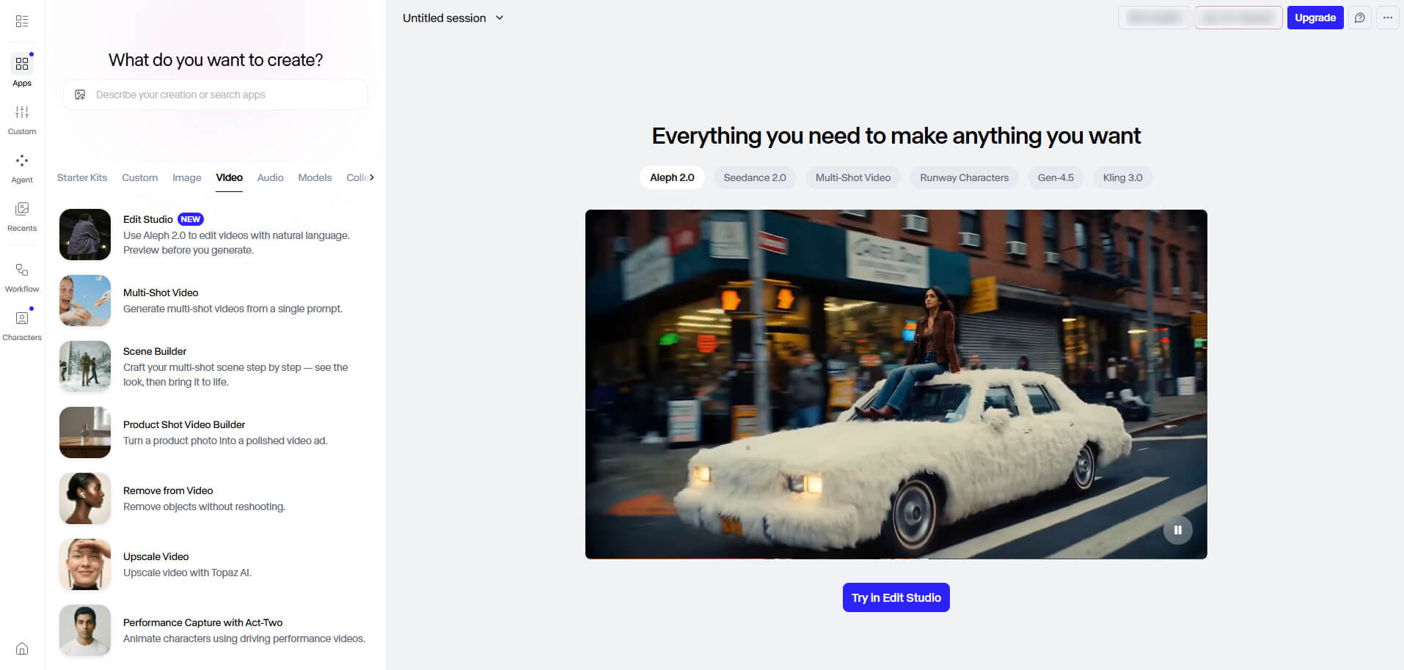Select the Video tab
Screen dimensions: 1404x670
coord(229,177)
